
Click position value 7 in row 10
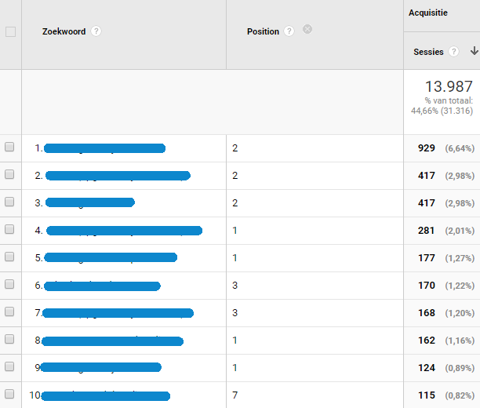[235, 395]
